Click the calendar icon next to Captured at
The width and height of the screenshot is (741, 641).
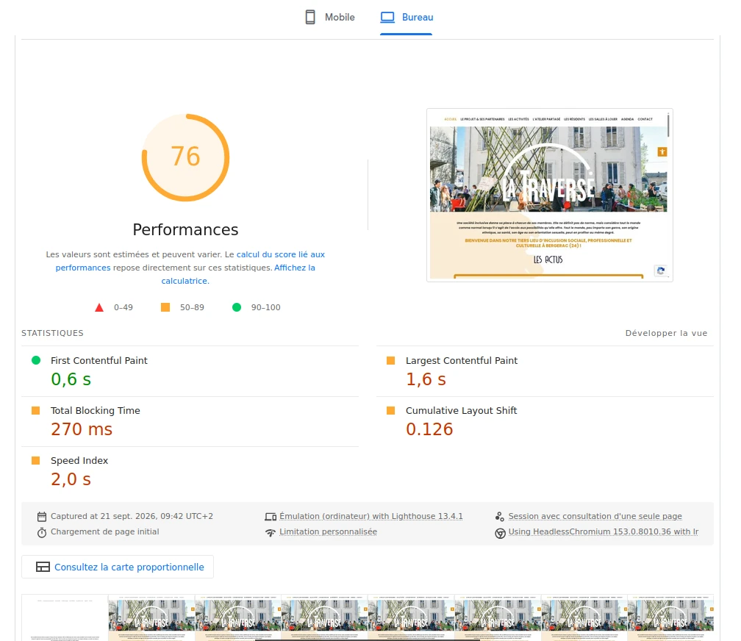42,517
